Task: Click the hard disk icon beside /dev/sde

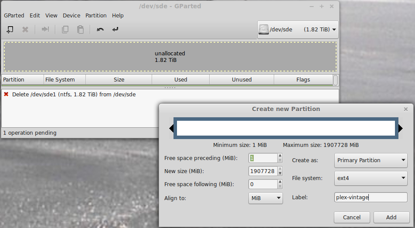Action: [x=264, y=29]
